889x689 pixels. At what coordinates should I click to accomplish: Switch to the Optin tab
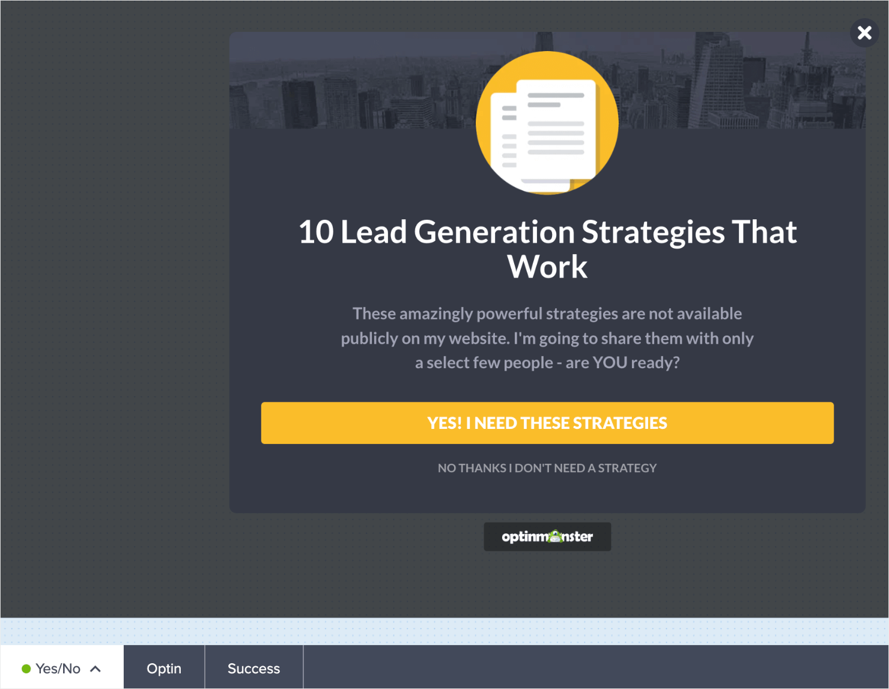(163, 667)
